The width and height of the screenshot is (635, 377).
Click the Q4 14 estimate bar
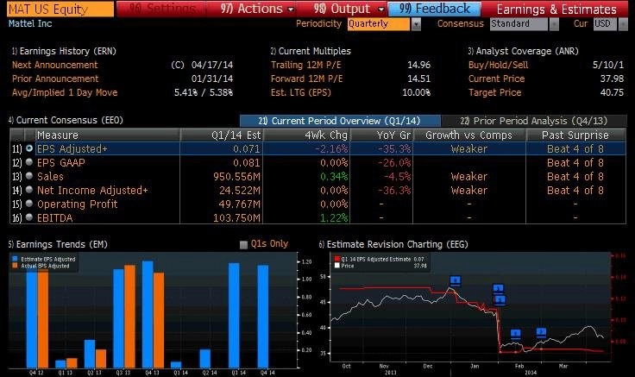pos(263,317)
